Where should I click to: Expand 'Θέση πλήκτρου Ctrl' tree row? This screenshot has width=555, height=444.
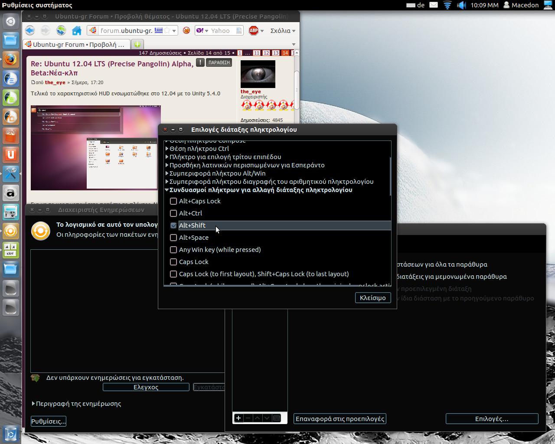pyautogui.click(x=167, y=149)
